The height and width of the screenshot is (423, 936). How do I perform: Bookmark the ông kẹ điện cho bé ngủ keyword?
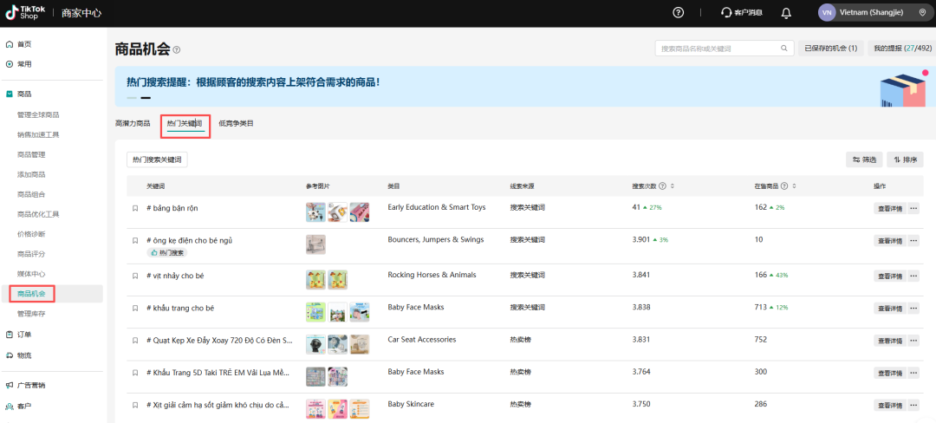click(135, 240)
